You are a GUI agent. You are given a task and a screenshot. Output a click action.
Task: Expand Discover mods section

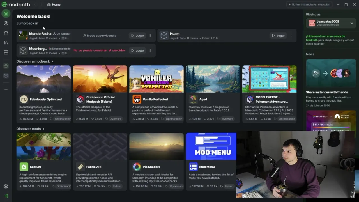30,129
